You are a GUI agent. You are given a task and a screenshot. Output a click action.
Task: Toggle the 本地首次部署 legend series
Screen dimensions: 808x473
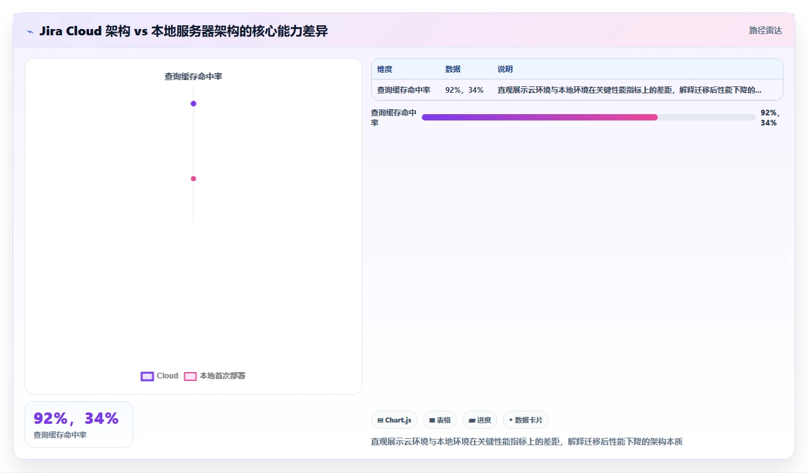215,376
